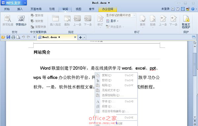Image resolution: width=198 pixels, height=126 pixels.
Task: Switch to the 页面布局 ribbon tab
Action: coord(36,9)
